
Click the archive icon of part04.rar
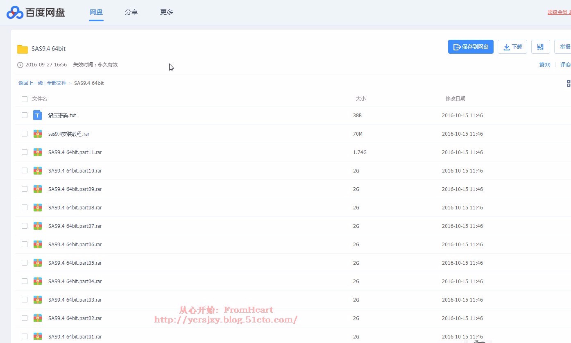pyautogui.click(x=38, y=281)
